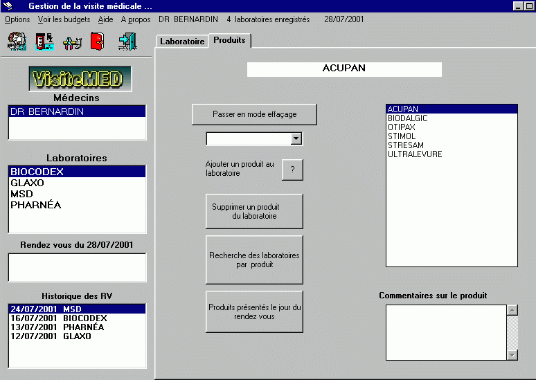Select STRESAM in the products list

(x=452, y=145)
